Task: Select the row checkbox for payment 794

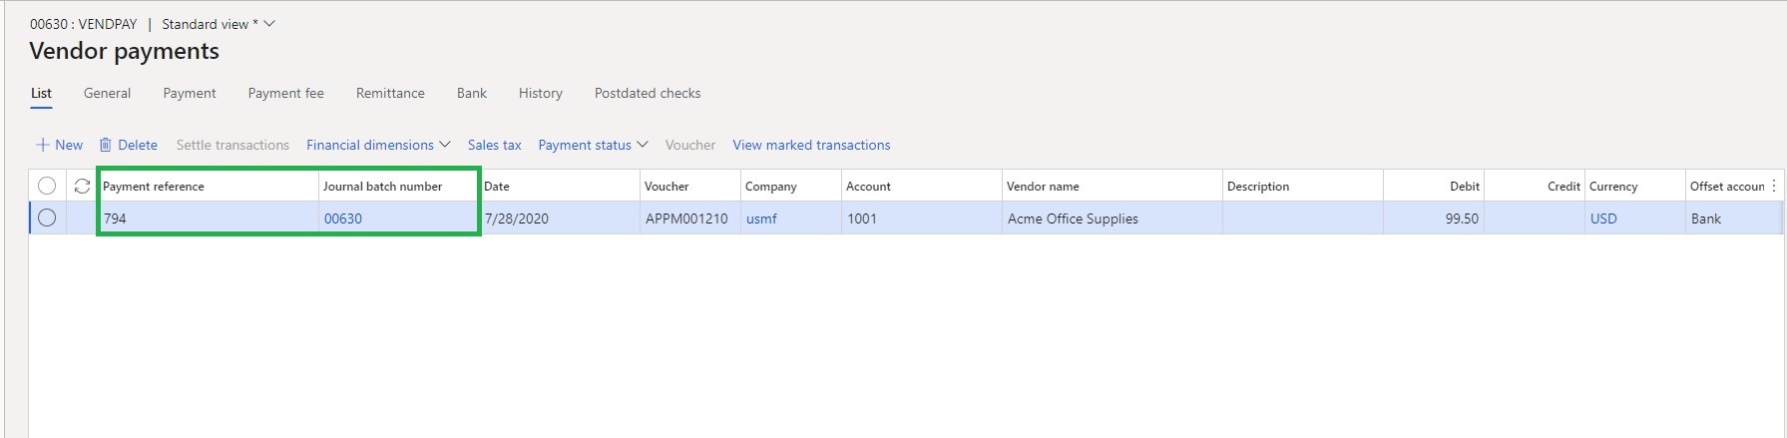Action: tap(47, 219)
